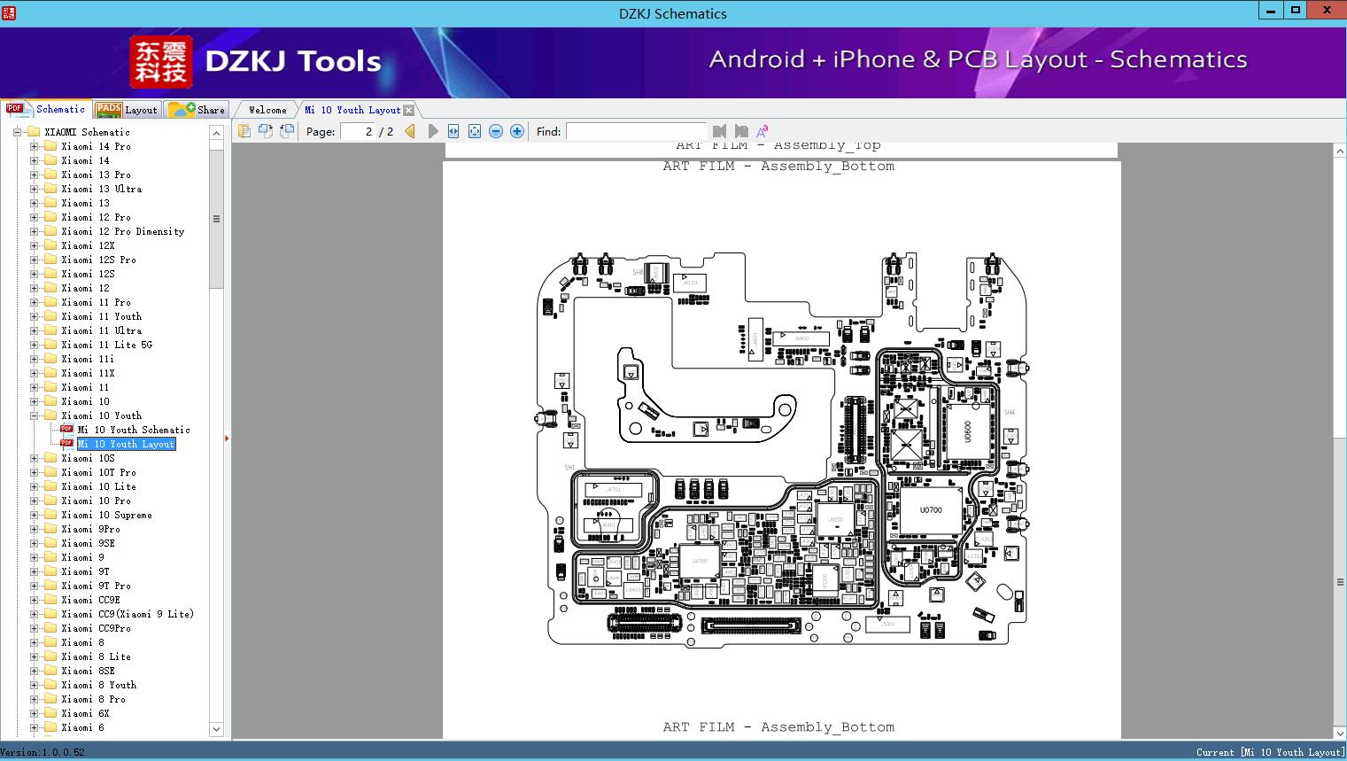Open the Layout panel tab

[x=127, y=110]
